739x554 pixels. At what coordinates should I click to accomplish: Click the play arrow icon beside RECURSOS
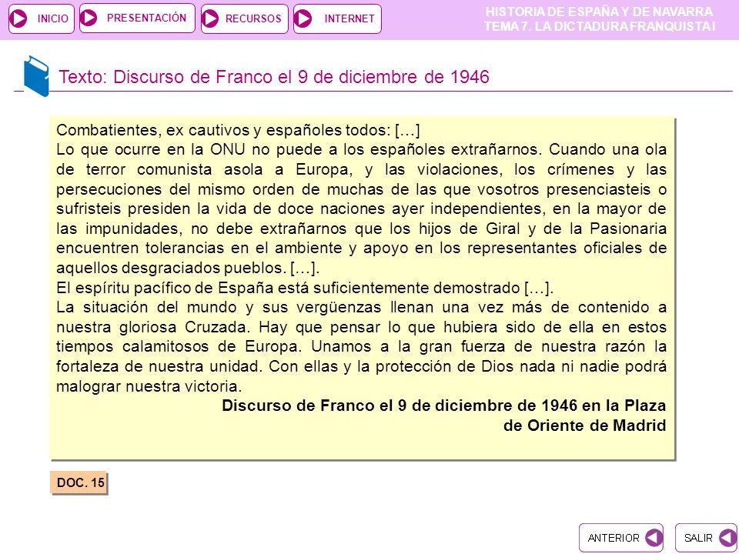[210, 18]
